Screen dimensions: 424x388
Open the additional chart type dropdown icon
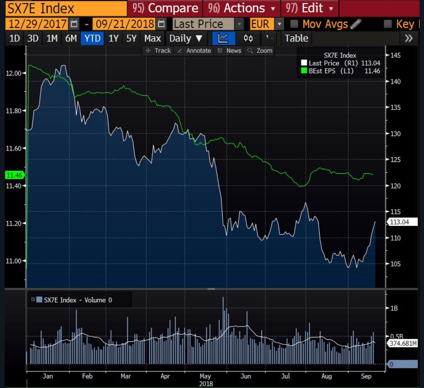point(269,38)
